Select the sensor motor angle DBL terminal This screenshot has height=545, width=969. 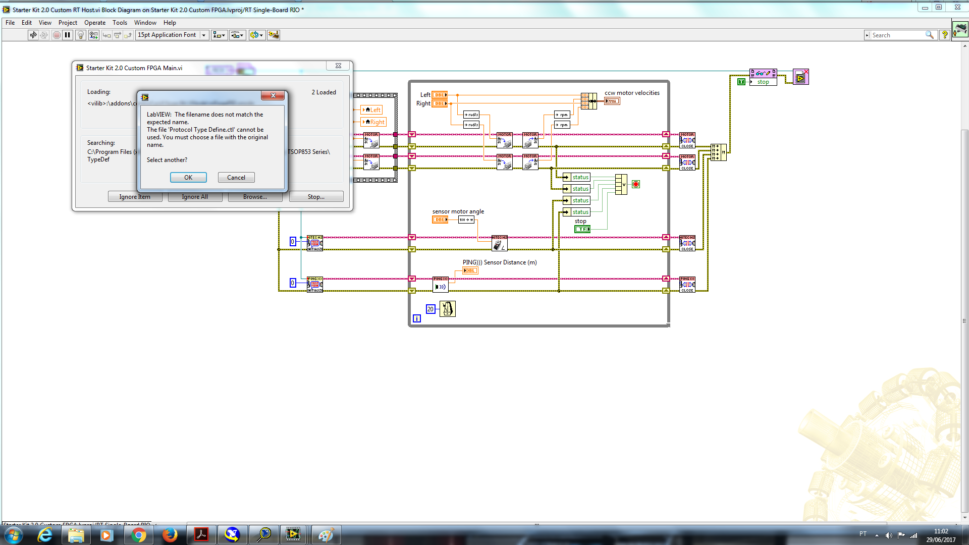440,220
